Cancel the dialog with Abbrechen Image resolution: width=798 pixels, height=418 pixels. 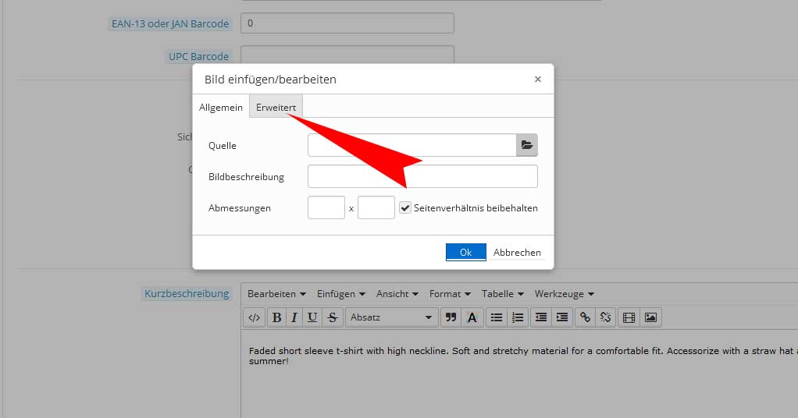click(x=517, y=252)
